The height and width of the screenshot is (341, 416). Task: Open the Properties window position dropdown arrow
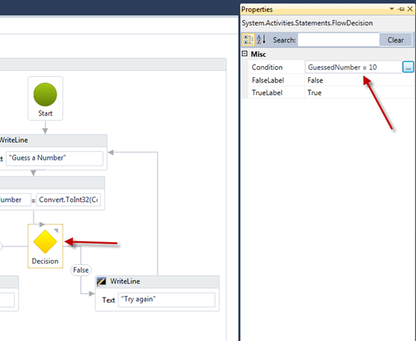pos(392,9)
